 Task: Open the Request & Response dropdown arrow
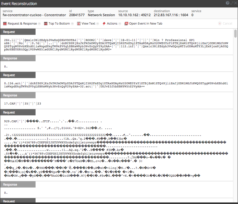point(39,24)
